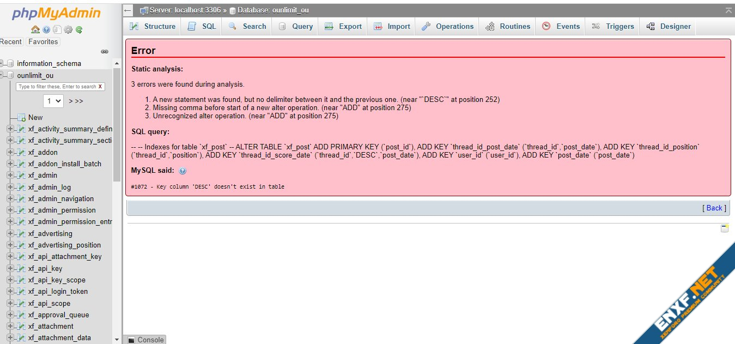The height and width of the screenshot is (344, 735).
Task: Open the Export tab
Action: click(343, 26)
